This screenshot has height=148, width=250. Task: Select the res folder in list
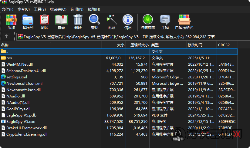coord(9,58)
